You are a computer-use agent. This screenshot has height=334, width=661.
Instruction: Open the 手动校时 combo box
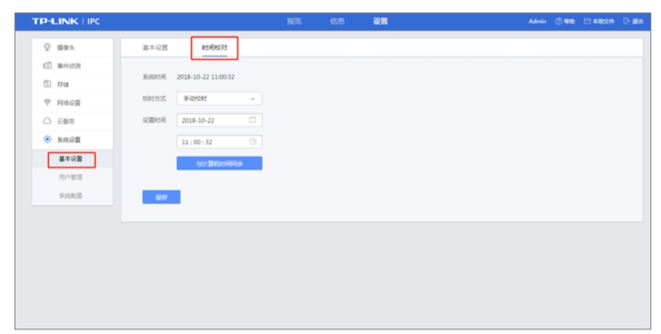[x=219, y=98]
